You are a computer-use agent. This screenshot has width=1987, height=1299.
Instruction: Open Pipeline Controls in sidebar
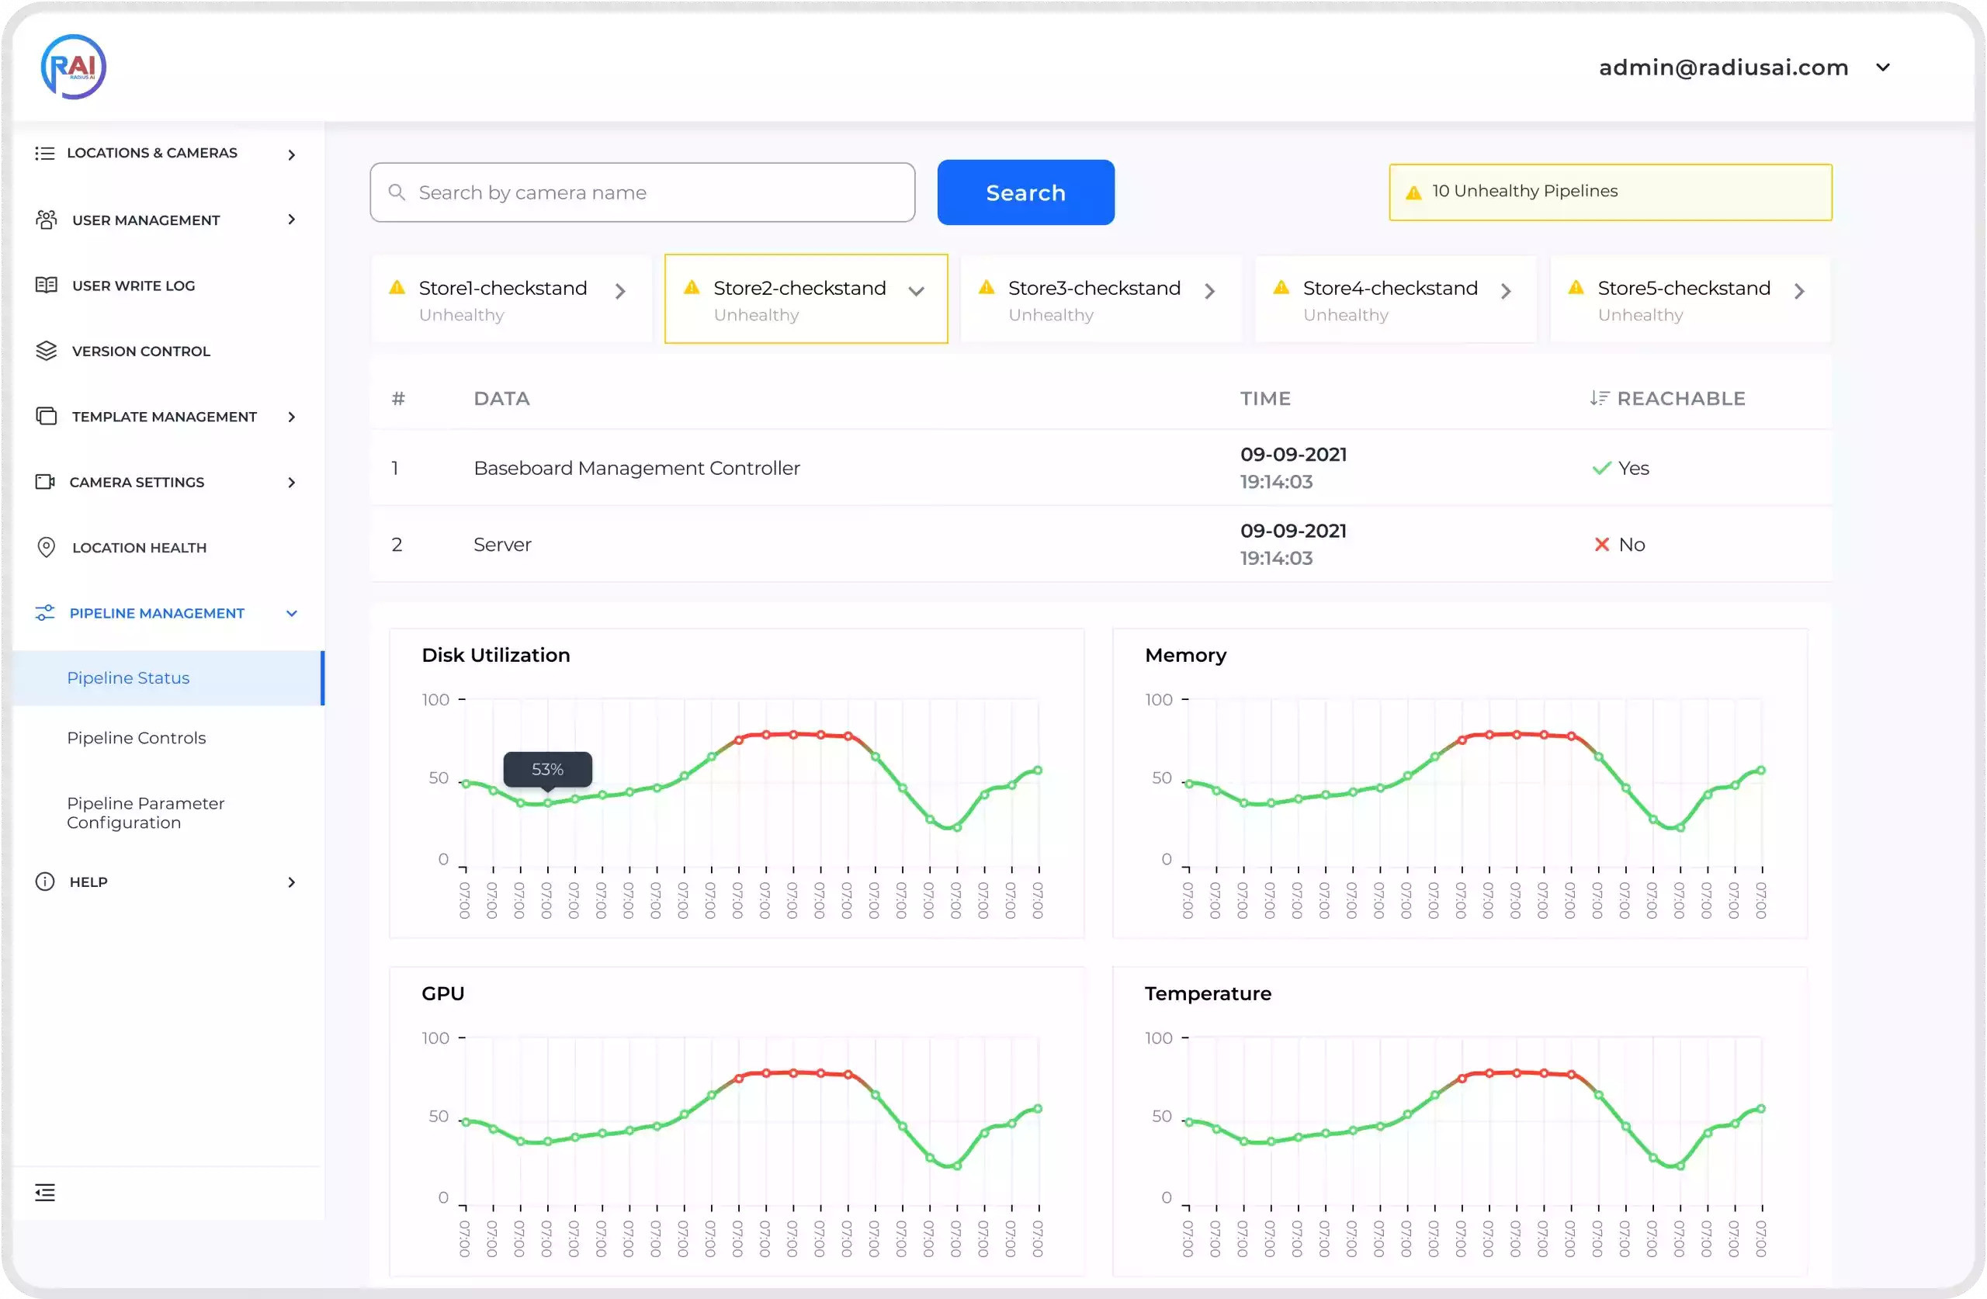click(x=136, y=738)
